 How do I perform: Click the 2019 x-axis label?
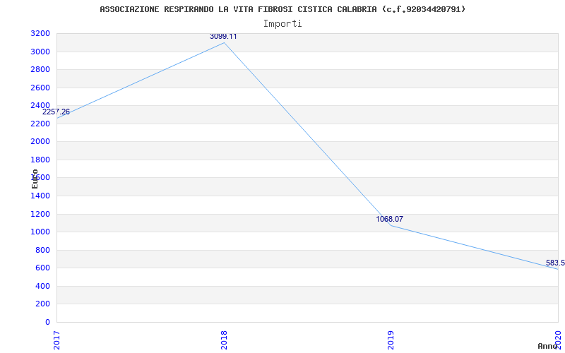coord(391,340)
